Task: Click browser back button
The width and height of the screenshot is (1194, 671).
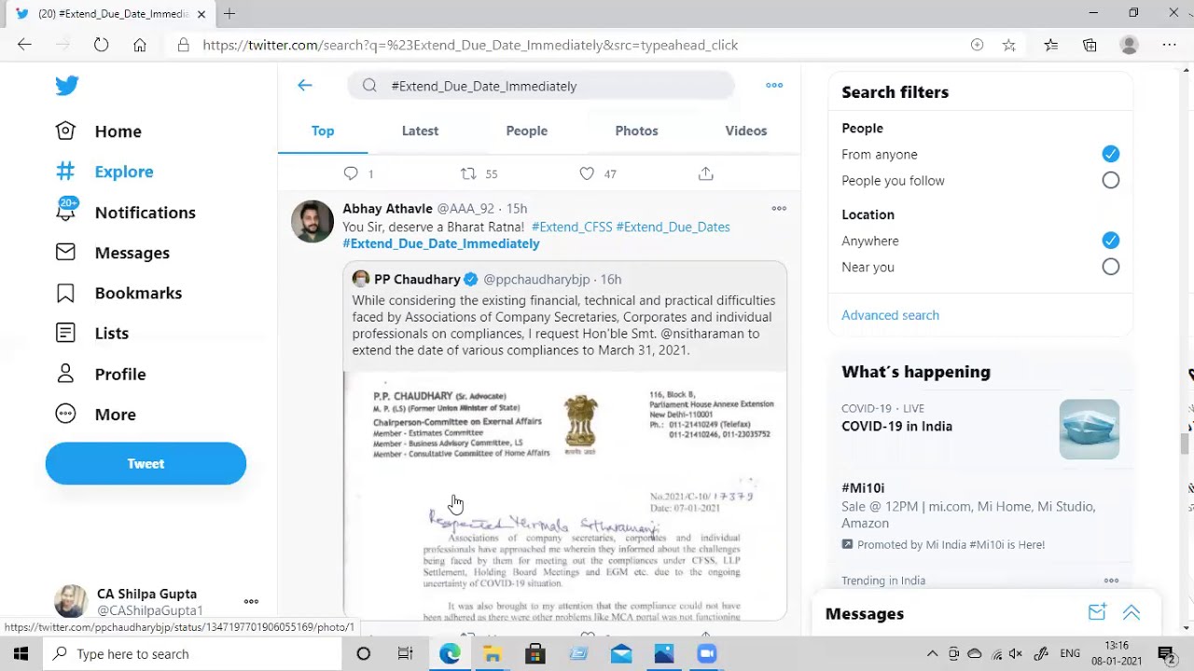Action: [24, 45]
